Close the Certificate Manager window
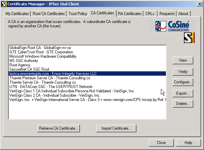The image size is (204, 150). coord(199,4)
